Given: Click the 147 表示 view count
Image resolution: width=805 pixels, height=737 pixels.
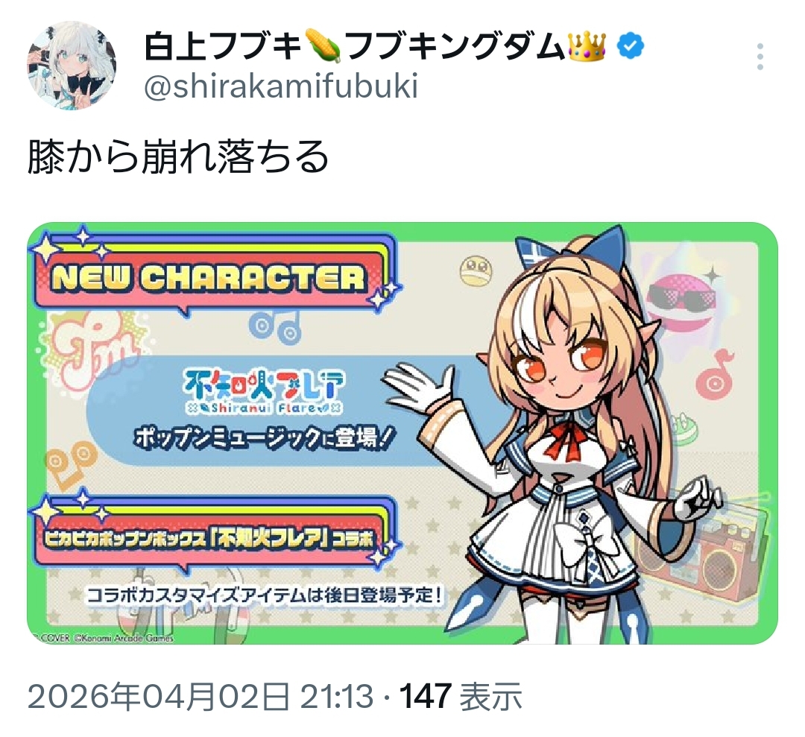Looking at the screenshot, I should pyautogui.click(x=461, y=697).
